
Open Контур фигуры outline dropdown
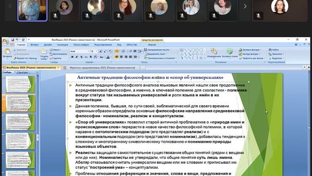coord(250,54)
